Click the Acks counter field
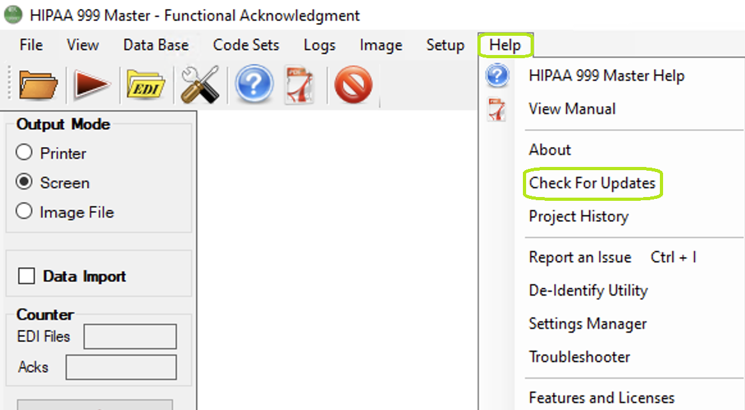The height and width of the screenshot is (410, 745). [x=121, y=367]
